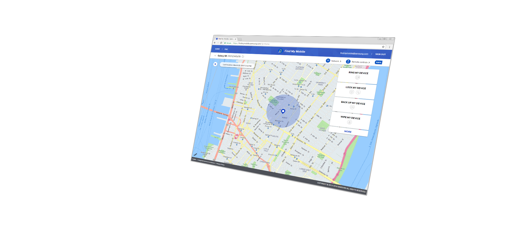The width and height of the screenshot is (512, 240).
Task: Click the Remote controls icon
Action: pos(348,62)
